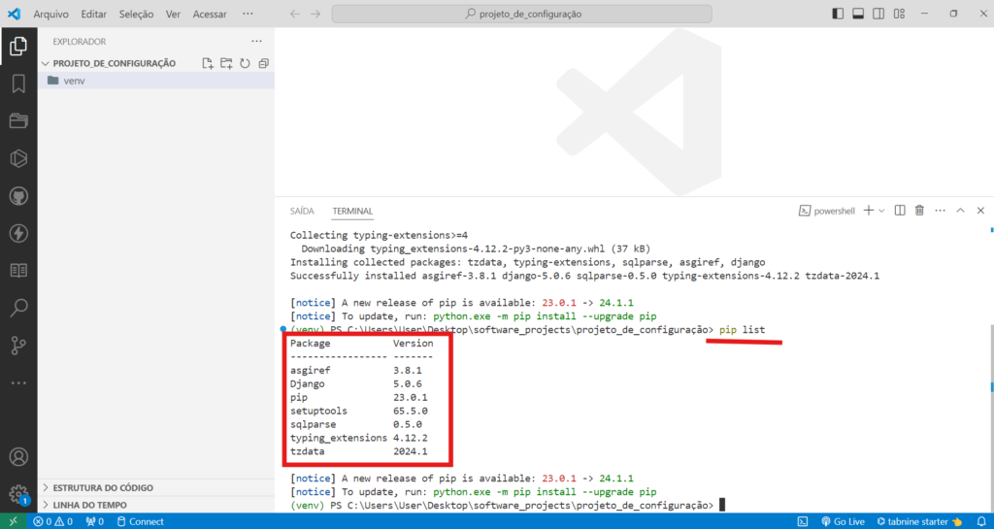Screen dimensions: 994x529
Task: Click the New Folder icon in explorer
Action: tap(226, 63)
